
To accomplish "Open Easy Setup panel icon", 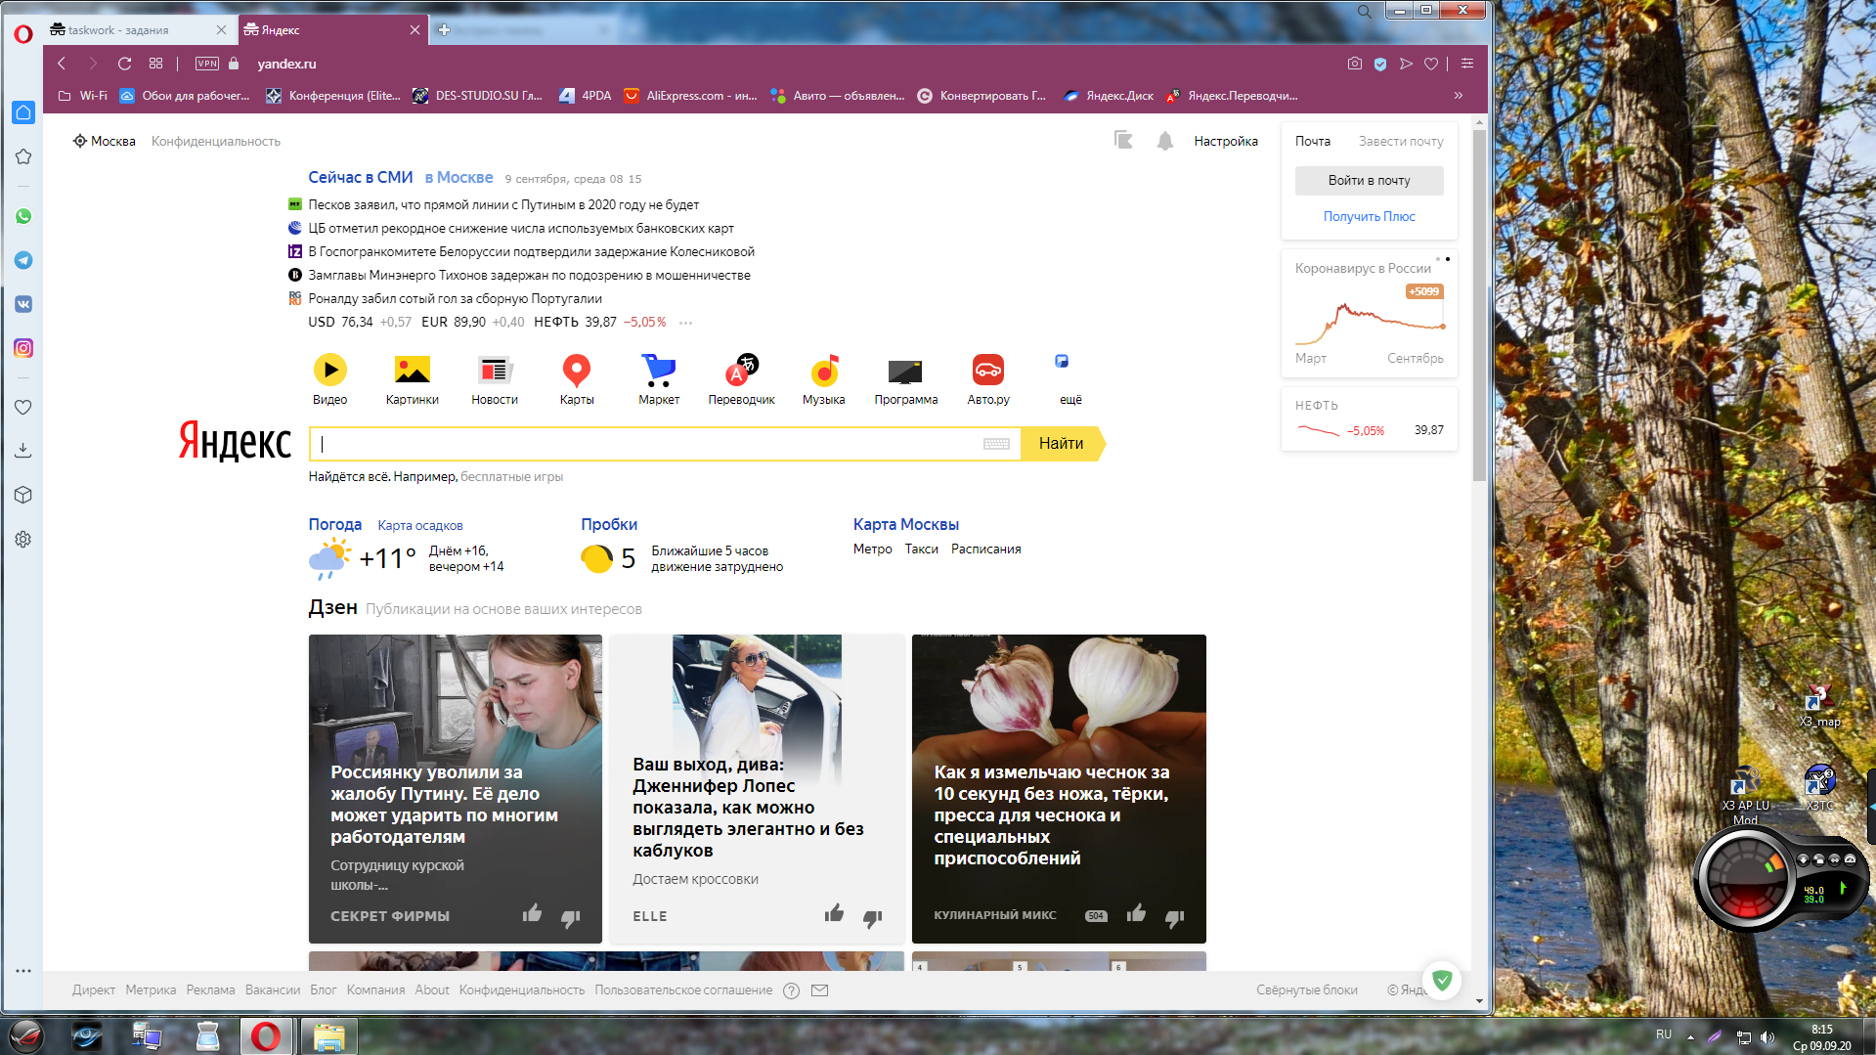I will coord(1467,64).
